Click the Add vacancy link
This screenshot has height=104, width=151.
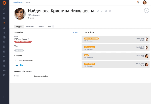pyautogui.click(x=75, y=32)
